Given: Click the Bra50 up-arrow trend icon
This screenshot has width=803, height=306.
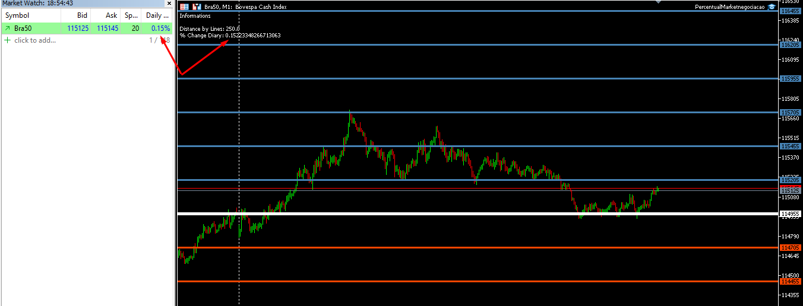Looking at the screenshot, I should tap(7, 28).
